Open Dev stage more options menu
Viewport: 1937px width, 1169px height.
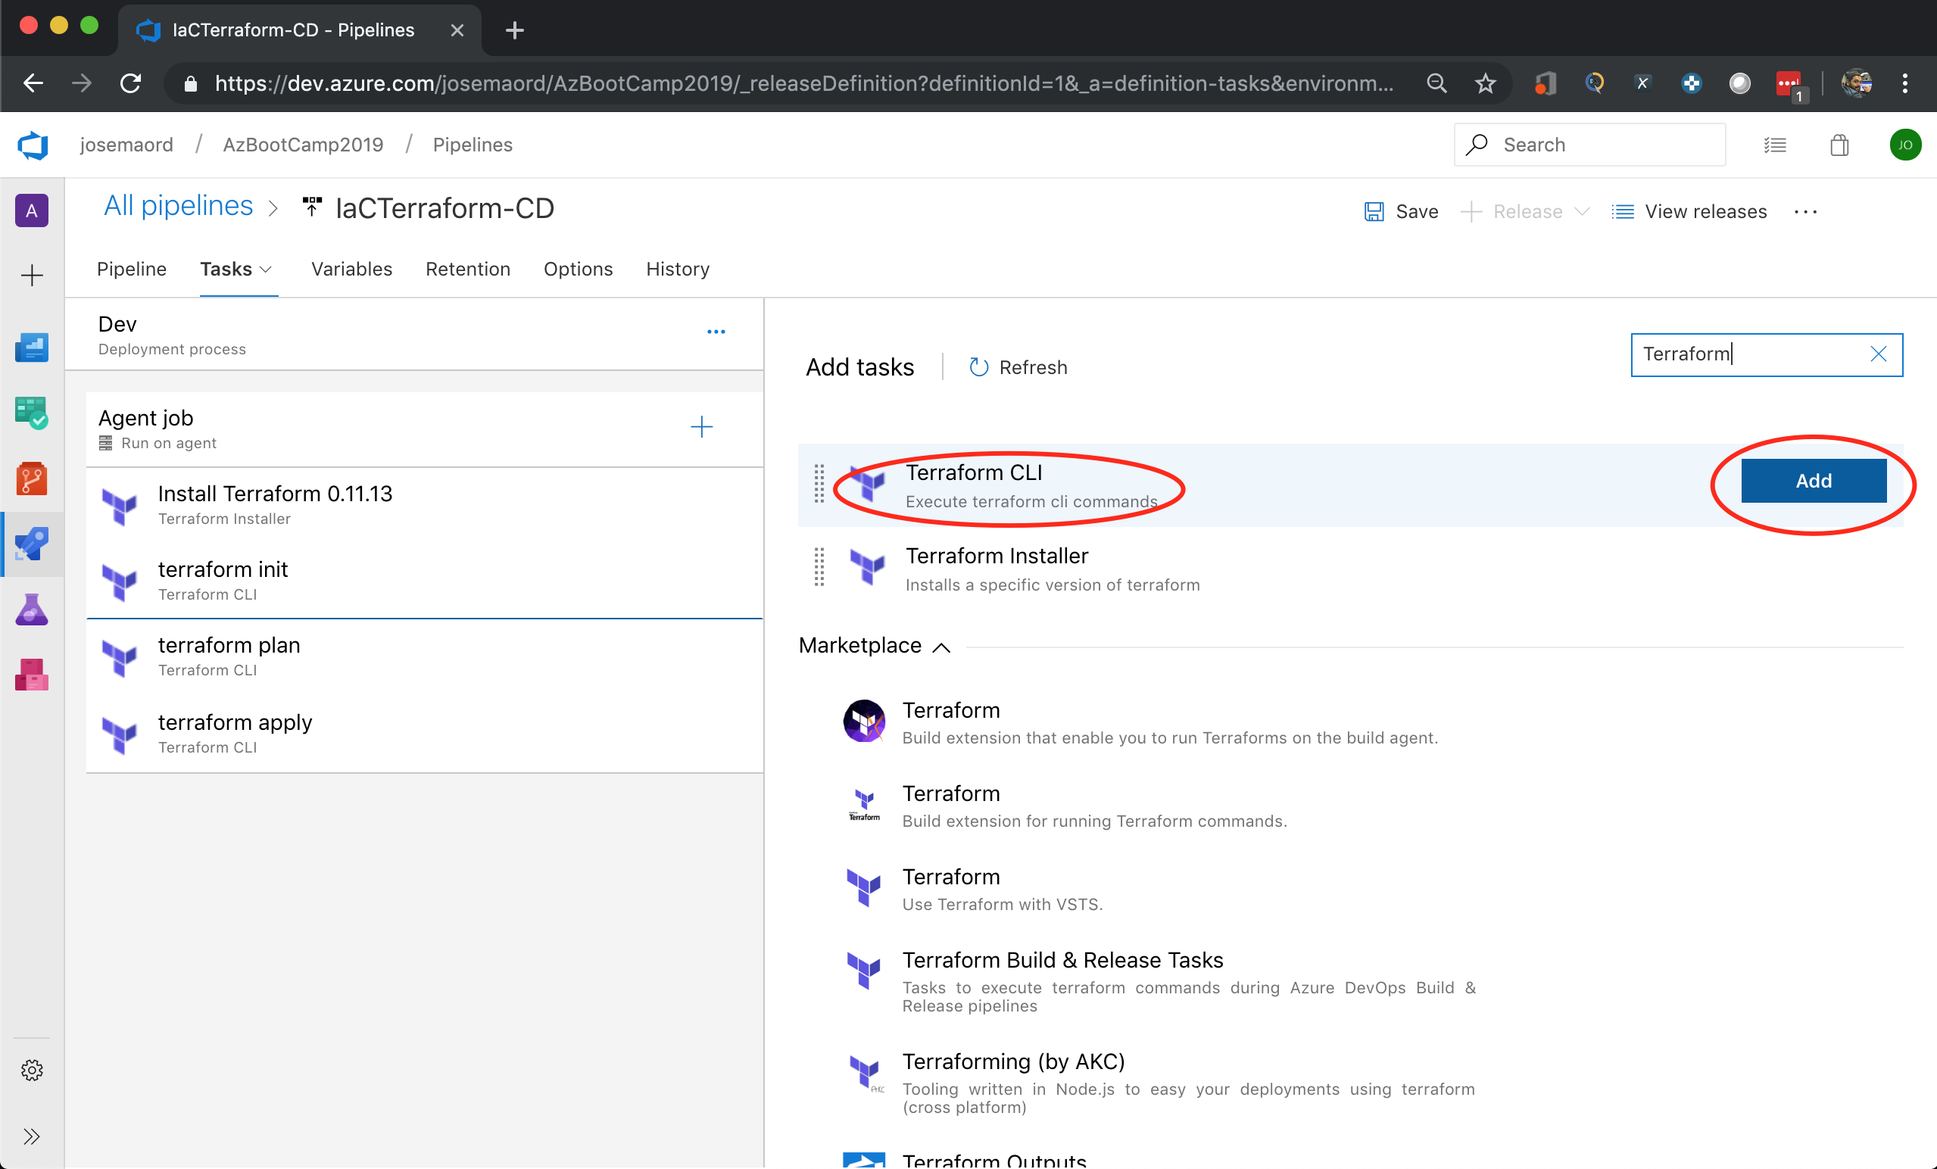point(716,332)
